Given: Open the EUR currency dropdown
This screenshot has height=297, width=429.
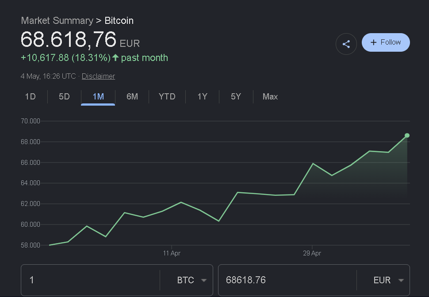Looking at the screenshot, I should [x=388, y=280].
